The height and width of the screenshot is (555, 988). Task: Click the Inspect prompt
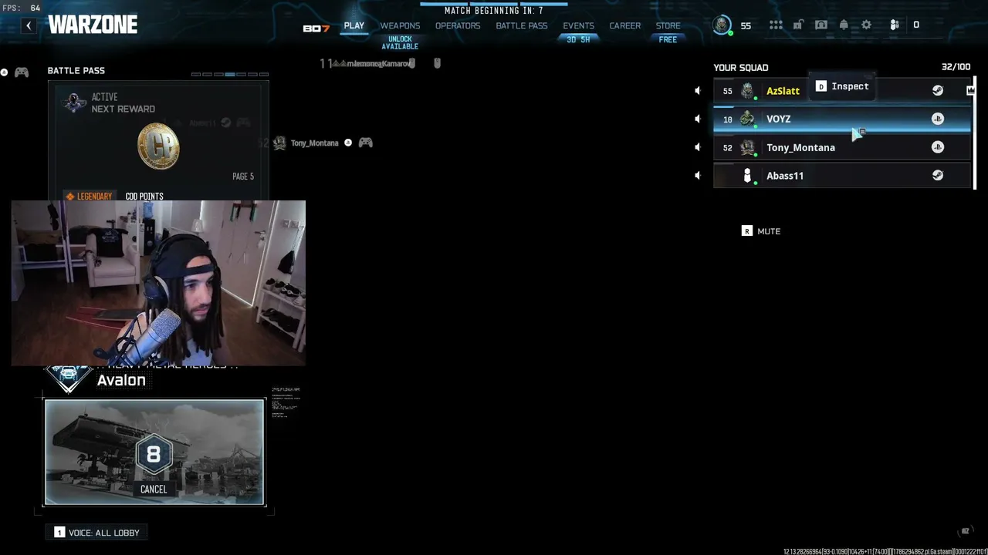[842, 86]
